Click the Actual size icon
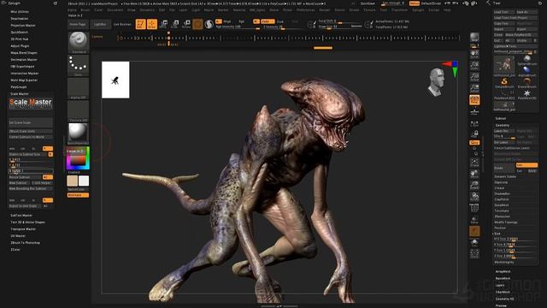This screenshot has width=547, height=308. point(474,76)
